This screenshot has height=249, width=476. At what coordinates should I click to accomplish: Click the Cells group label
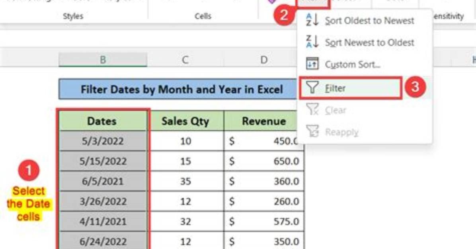(x=203, y=16)
